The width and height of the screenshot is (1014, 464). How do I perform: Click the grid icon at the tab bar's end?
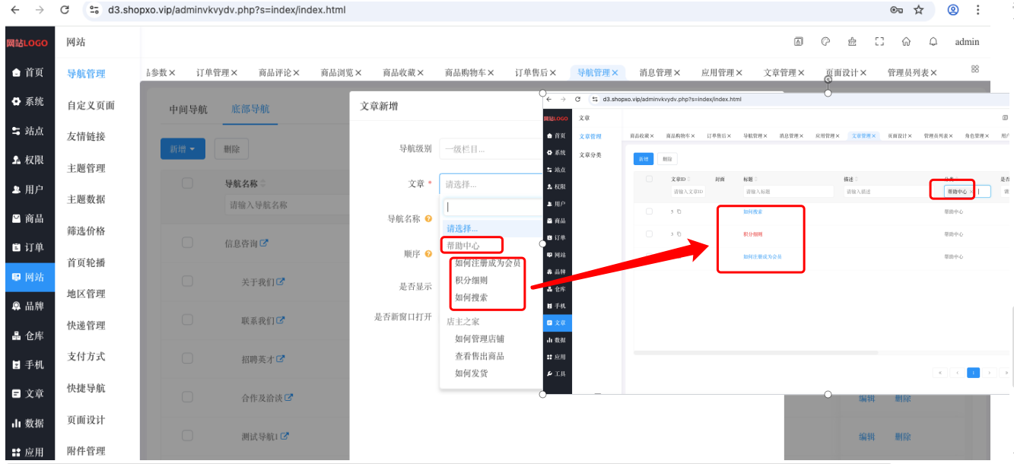975,69
